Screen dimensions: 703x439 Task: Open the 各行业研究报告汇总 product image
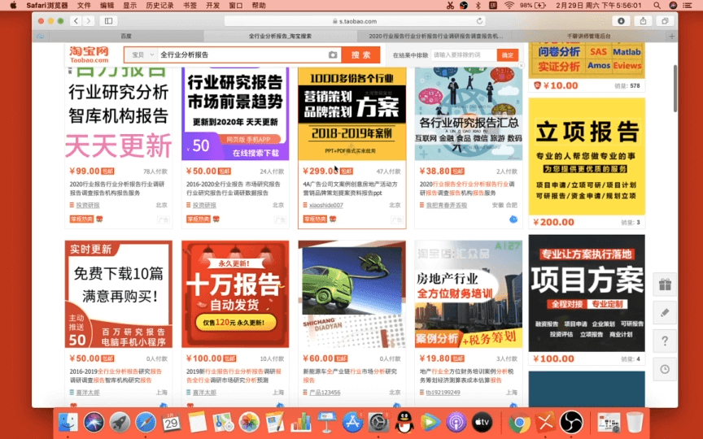click(x=469, y=114)
